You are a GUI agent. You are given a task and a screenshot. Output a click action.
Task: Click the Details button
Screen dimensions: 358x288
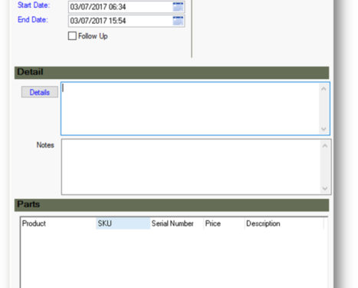40,92
